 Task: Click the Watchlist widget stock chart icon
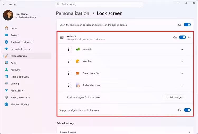[78, 49]
